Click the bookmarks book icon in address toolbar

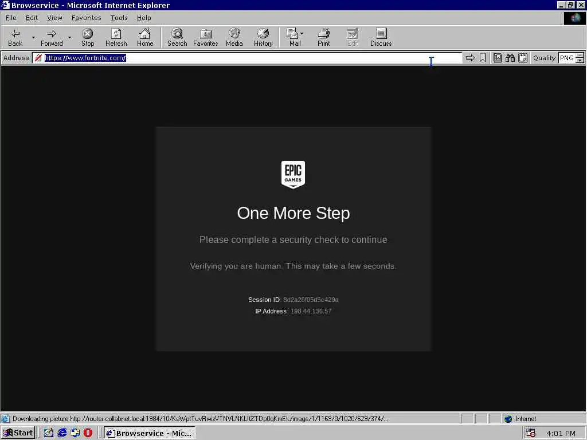(x=498, y=58)
